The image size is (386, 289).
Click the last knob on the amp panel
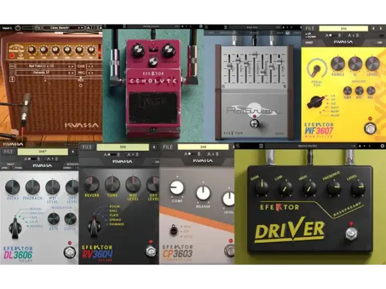(x=91, y=50)
